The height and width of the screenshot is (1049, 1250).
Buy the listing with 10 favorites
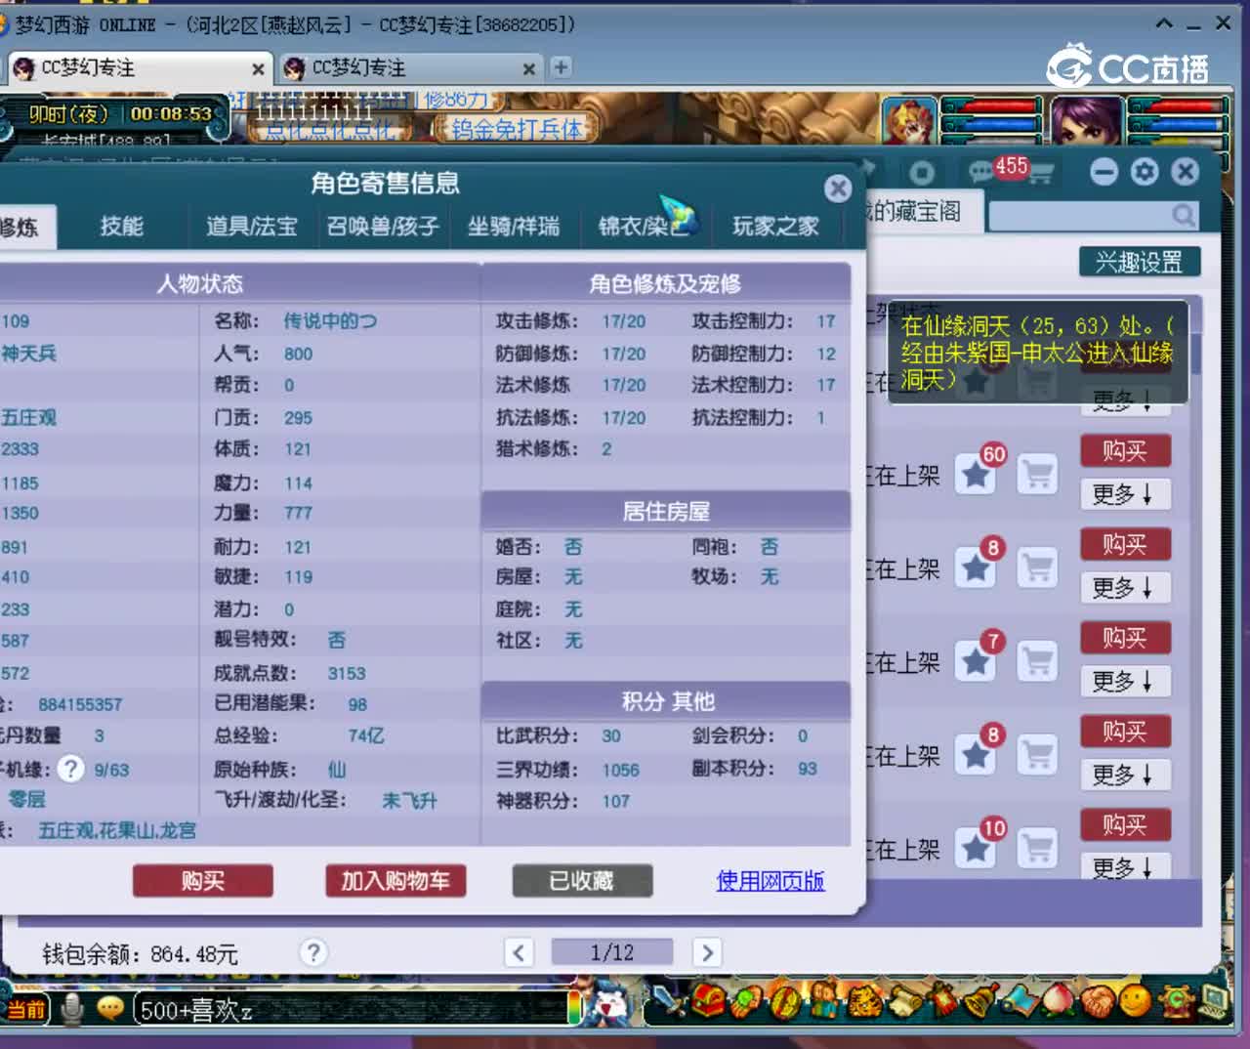tap(1124, 825)
